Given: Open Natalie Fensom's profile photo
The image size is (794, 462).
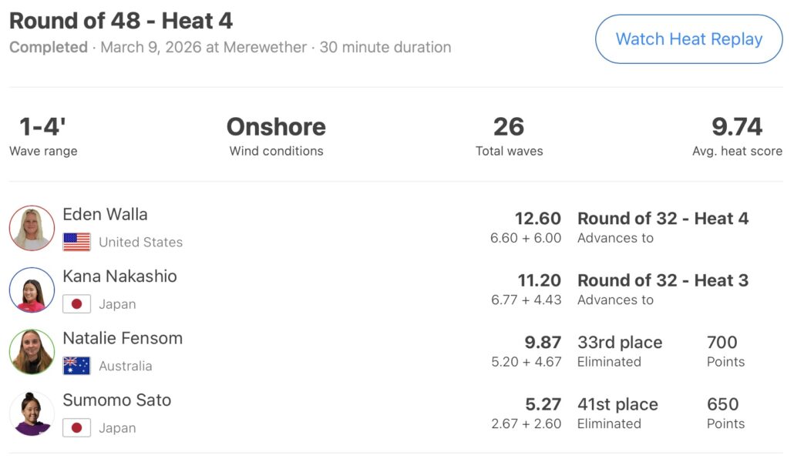Looking at the screenshot, I should [x=32, y=352].
